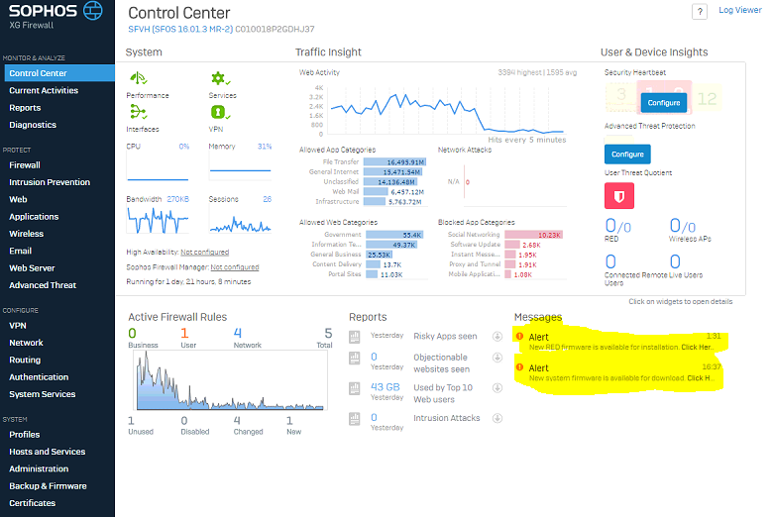Open the Performance status icon
Image resolution: width=773 pixels, height=517 pixels.
139,79
